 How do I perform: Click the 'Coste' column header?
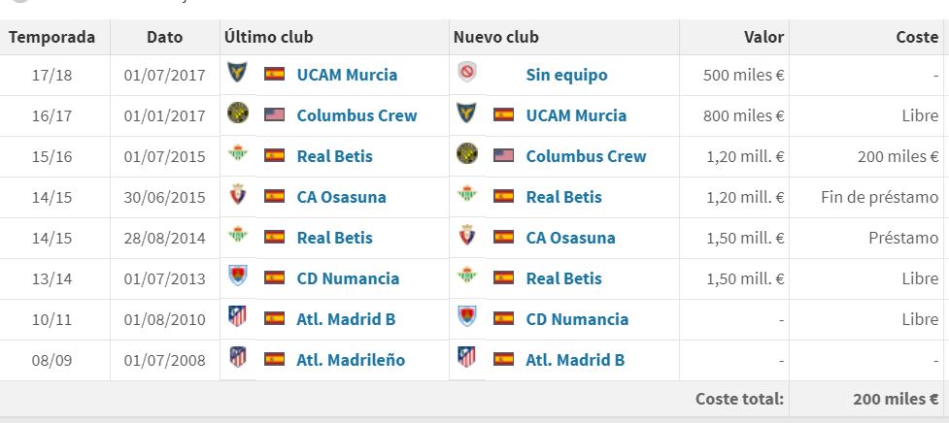pyautogui.click(x=916, y=37)
